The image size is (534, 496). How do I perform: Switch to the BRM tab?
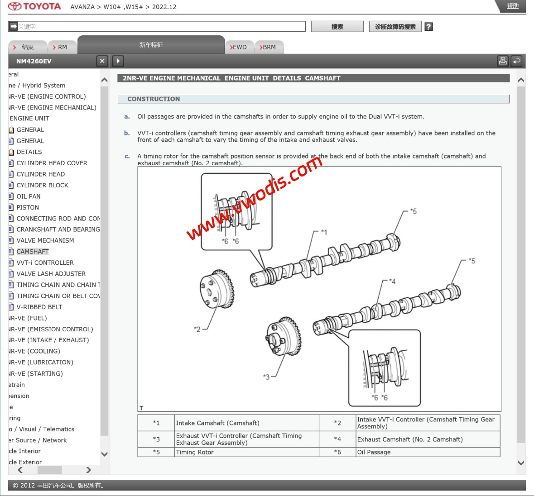[x=268, y=47]
